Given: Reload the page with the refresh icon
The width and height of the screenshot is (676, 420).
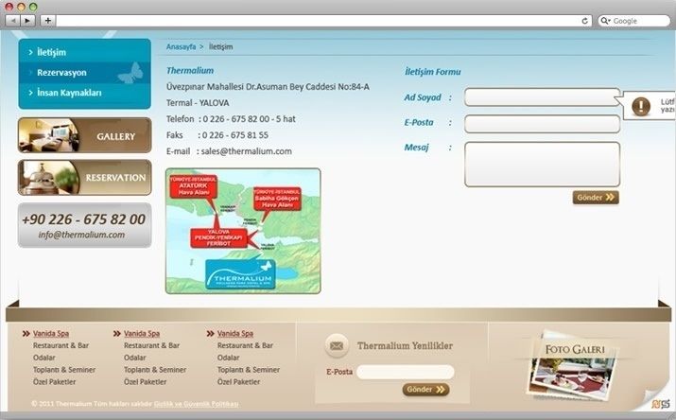Looking at the screenshot, I should coord(584,21).
